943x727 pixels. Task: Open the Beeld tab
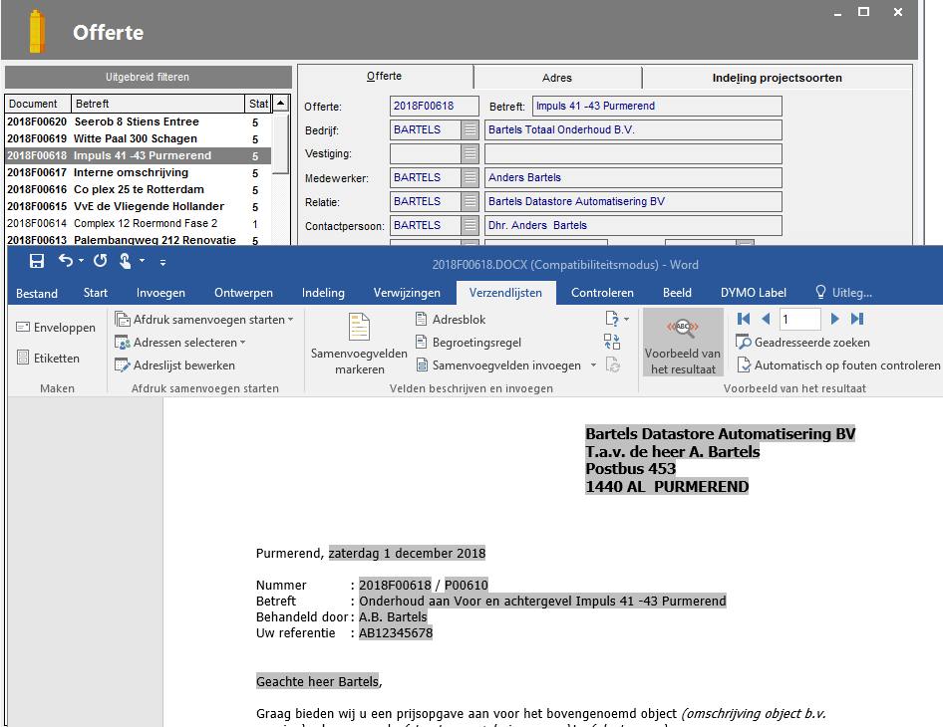click(677, 293)
